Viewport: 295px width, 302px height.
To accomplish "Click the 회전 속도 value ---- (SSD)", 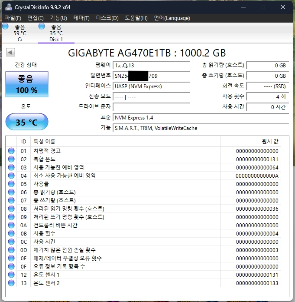I will tap(268, 86).
